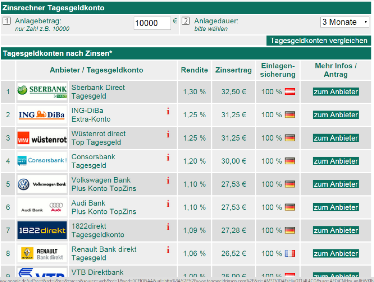This screenshot has width=374, height=282.
Task: Open info icon for Renault Bank direkt
Action: tap(168, 250)
